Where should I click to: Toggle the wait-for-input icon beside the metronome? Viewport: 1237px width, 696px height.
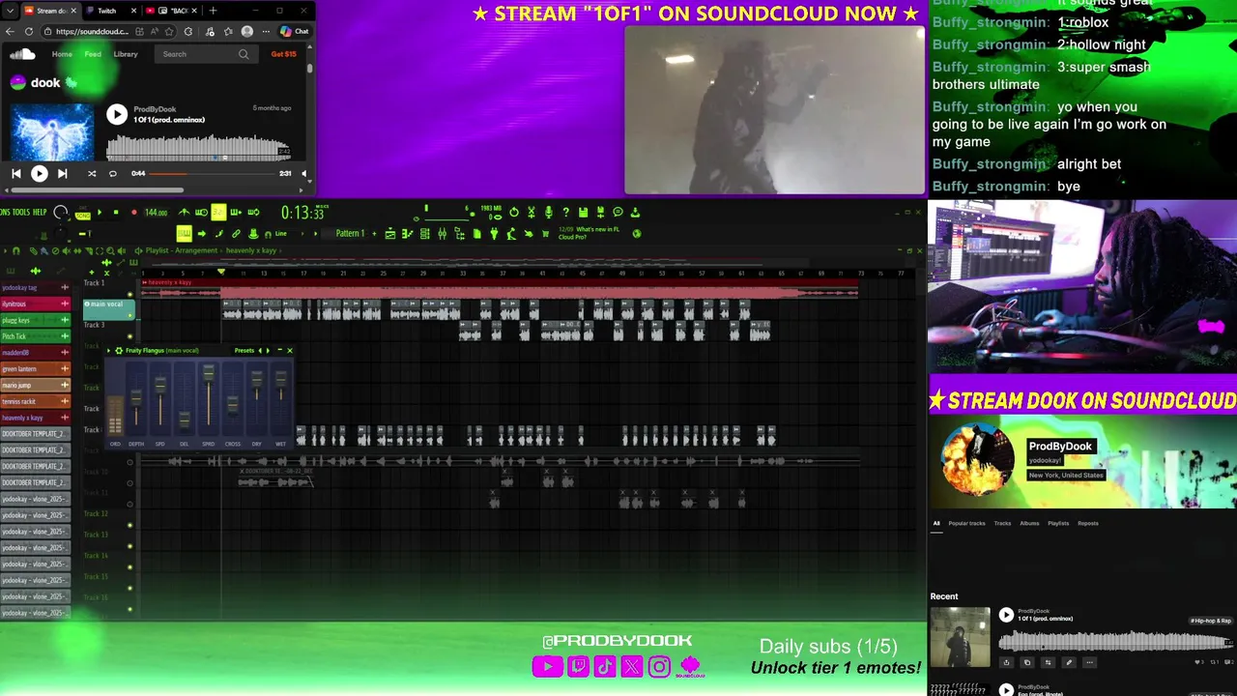point(201,213)
